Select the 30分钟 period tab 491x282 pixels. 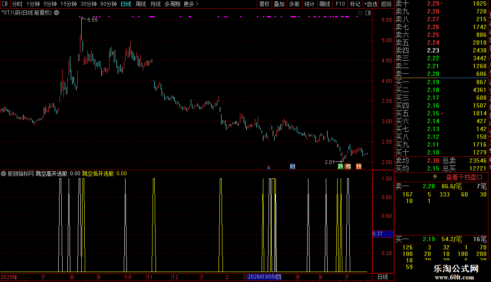(89, 4)
